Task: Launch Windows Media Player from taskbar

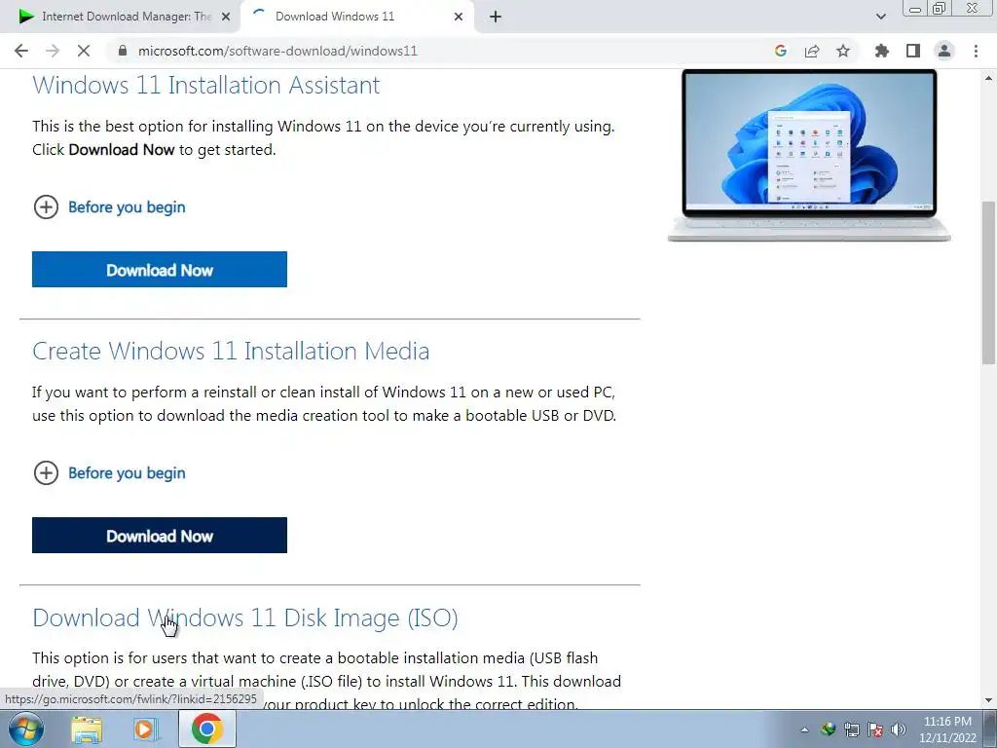Action: click(x=146, y=729)
